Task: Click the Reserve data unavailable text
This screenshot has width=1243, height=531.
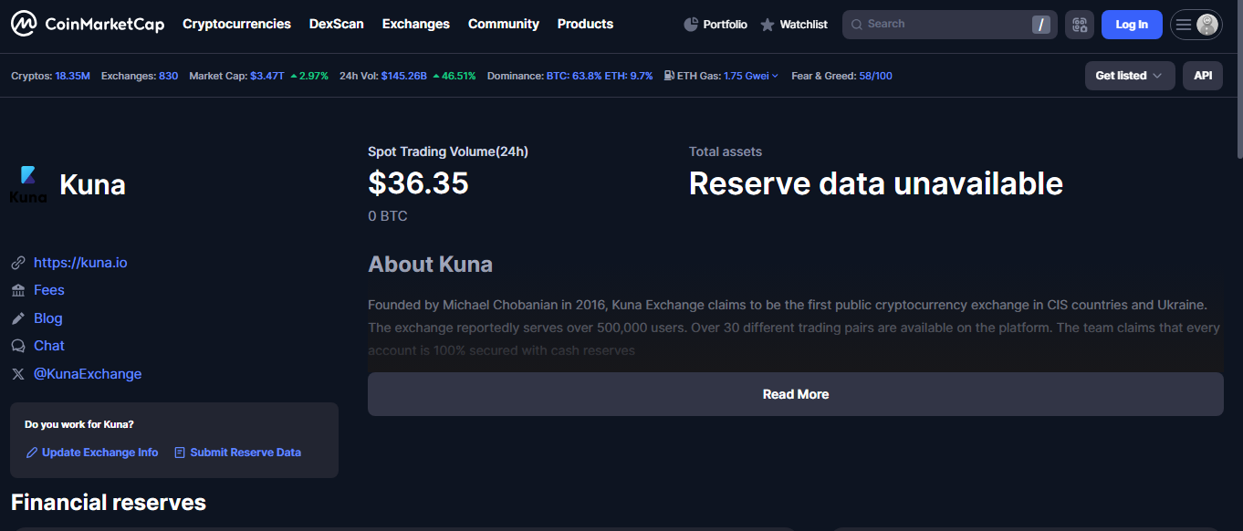Action: 876,183
